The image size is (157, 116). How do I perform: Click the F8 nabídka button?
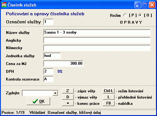tap(108, 103)
